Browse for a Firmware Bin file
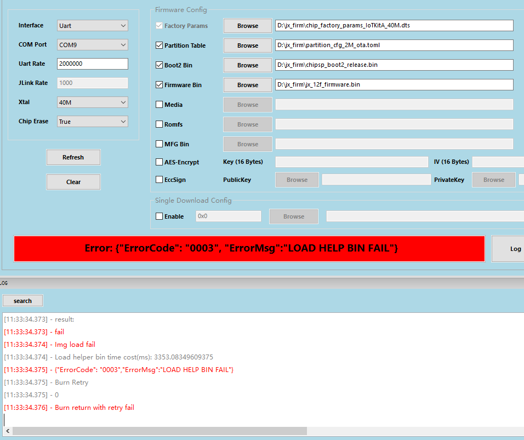The width and height of the screenshot is (524, 440). point(247,84)
